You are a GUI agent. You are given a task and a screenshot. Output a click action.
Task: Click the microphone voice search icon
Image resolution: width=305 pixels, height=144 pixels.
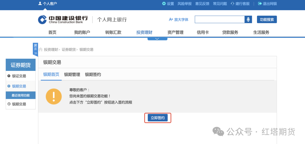click(x=248, y=19)
